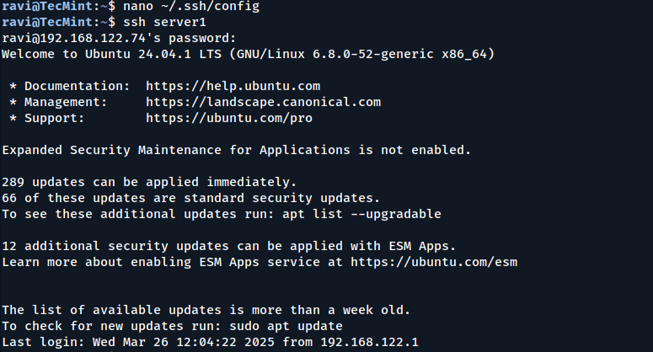Click '66 of these updates' security line
653x352 pixels.
coord(191,198)
